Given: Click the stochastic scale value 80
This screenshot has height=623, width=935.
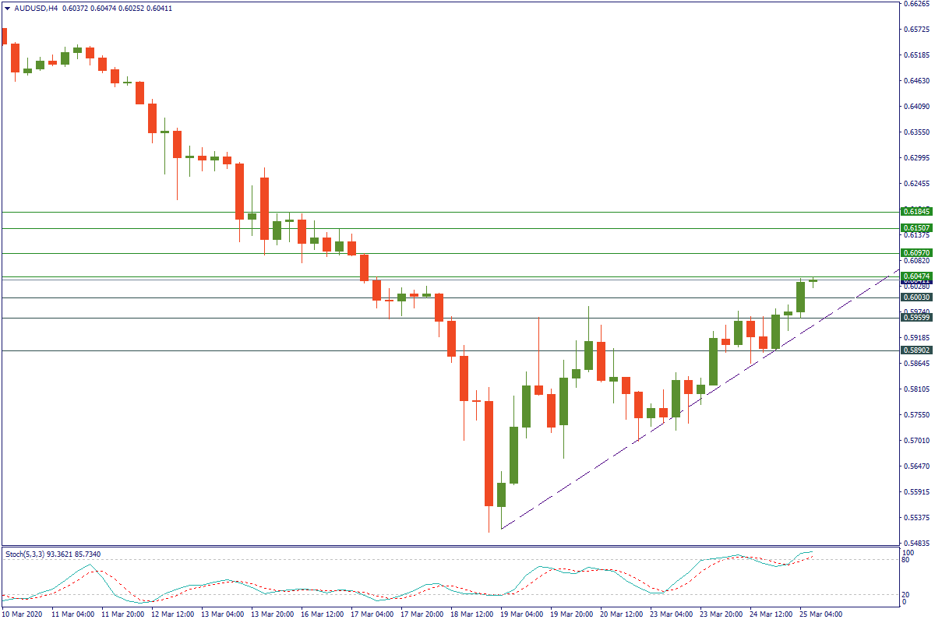Looking at the screenshot, I should 905,560.
